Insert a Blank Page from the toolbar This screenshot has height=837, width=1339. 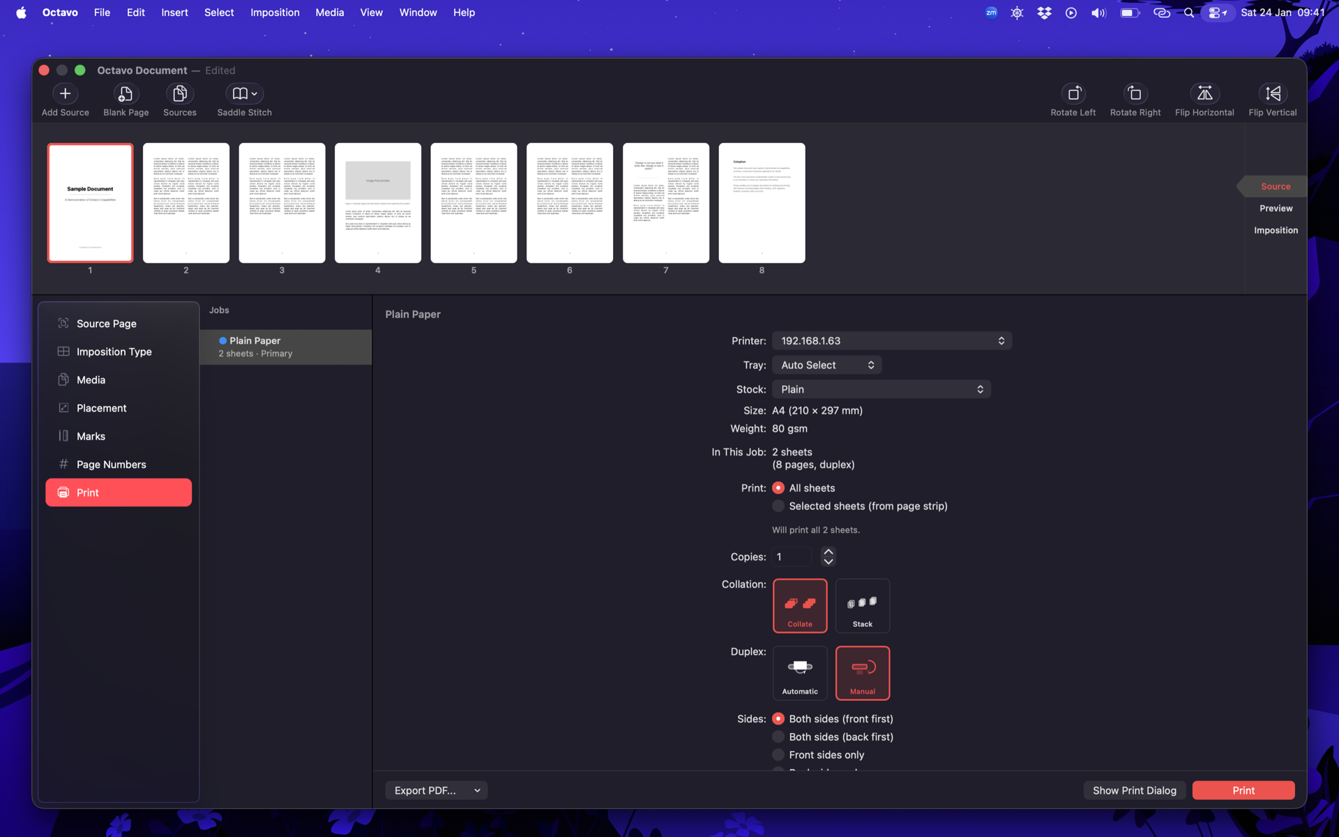pos(126,93)
